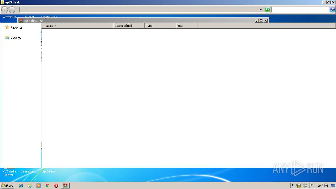The height and width of the screenshot is (189, 336).
Task: Open Windows Media Player from taskbar
Action: click(x=39, y=186)
